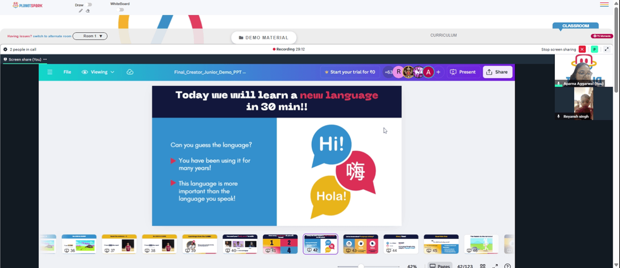Click Aparna Aggarwal video tile

583,71
